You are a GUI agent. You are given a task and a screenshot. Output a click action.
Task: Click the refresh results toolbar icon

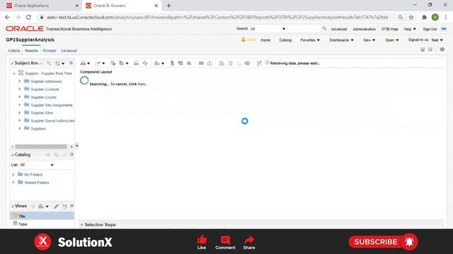point(144,63)
